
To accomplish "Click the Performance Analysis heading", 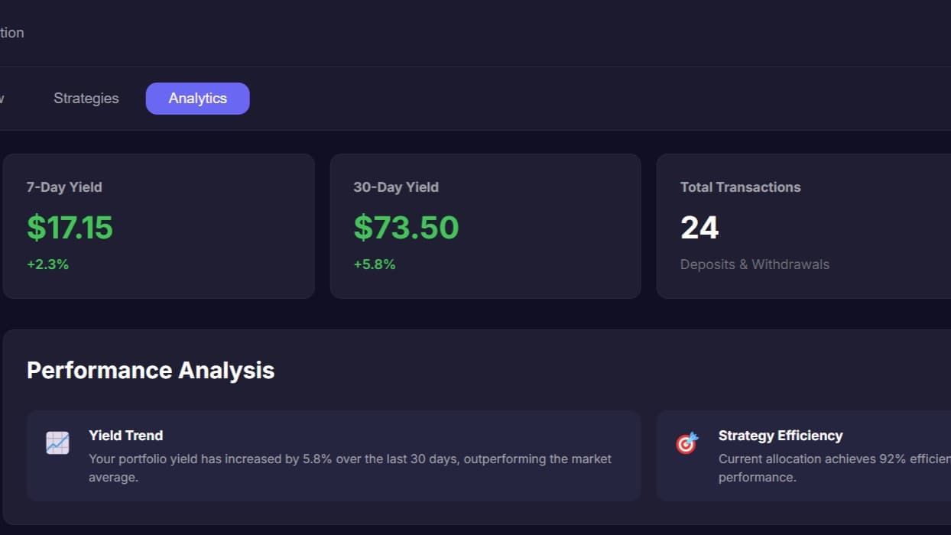I will pos(151,371).
